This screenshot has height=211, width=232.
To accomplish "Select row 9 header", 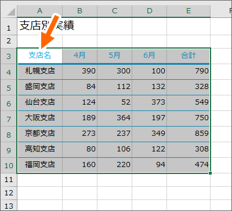I will [9, 150].
